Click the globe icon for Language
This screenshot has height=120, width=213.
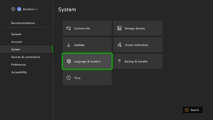click(69, 61)
